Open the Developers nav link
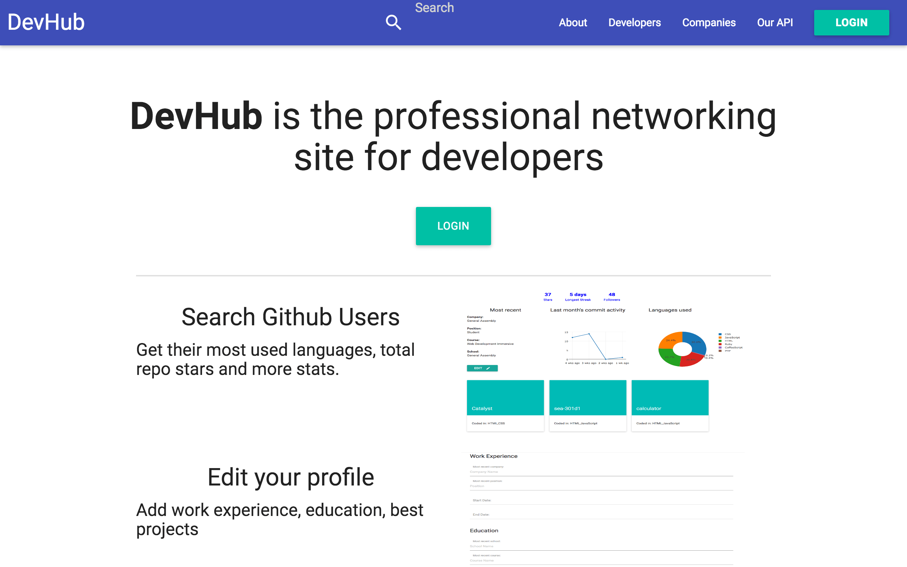Screen dimensions: 907x567 click(634, 22)
